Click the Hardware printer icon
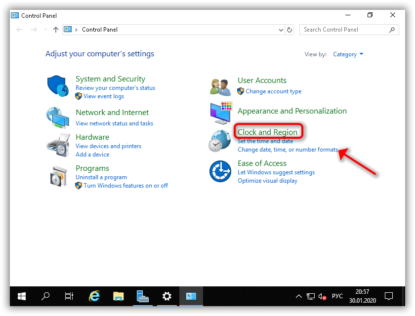The height and width of the screenshot is (316, 415). (x=58, y=145)
